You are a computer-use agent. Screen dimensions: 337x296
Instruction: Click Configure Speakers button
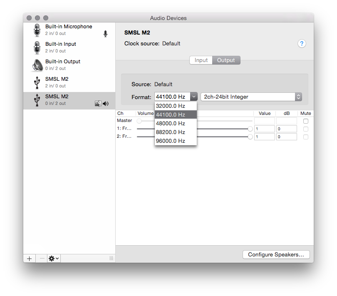[276, 255]
